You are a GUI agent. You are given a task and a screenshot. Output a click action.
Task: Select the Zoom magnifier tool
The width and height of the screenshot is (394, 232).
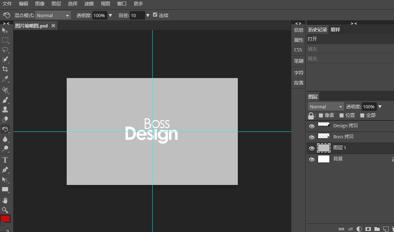[5, 210]
